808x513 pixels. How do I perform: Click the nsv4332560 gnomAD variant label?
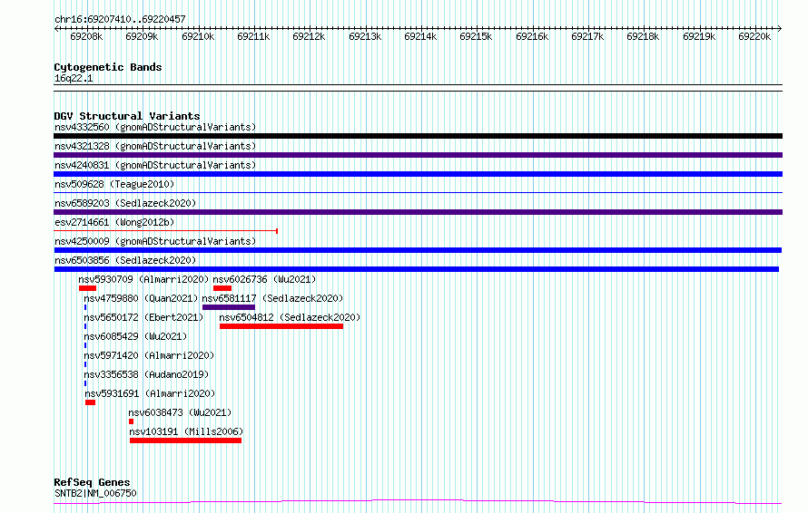(x=155, y=127)
